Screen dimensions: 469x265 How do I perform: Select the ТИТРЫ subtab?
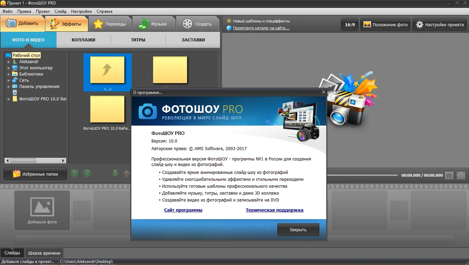(138, 40)
